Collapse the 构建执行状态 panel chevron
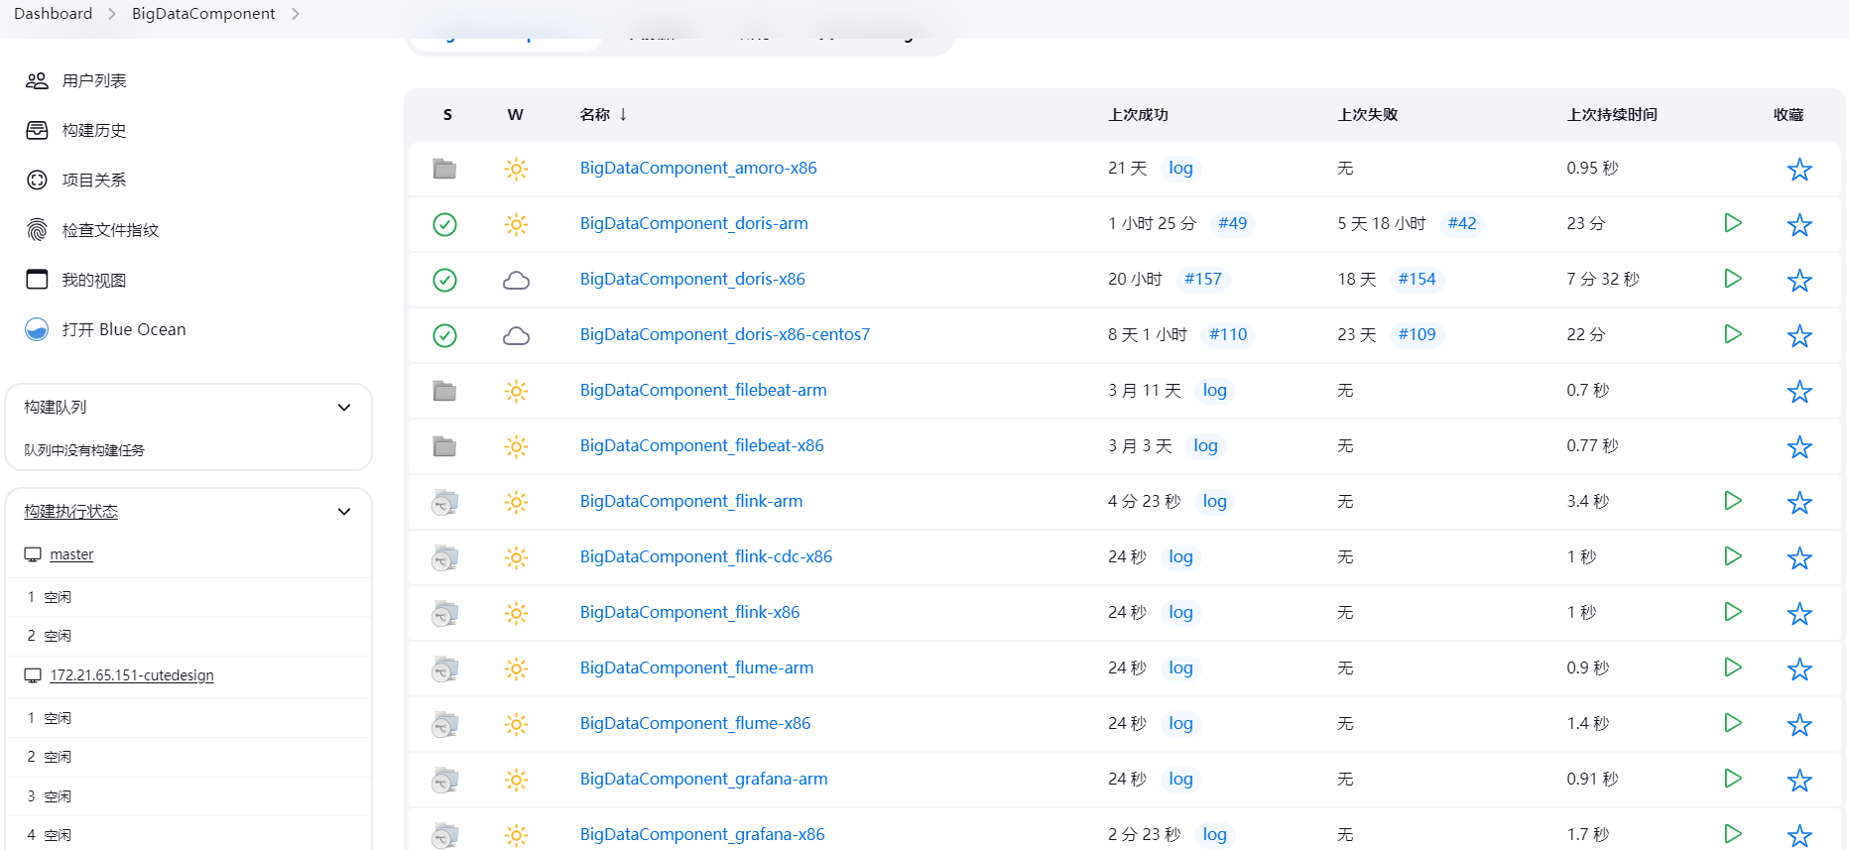The width and height of the screenshot is (1849, 850). pos(344,512)
